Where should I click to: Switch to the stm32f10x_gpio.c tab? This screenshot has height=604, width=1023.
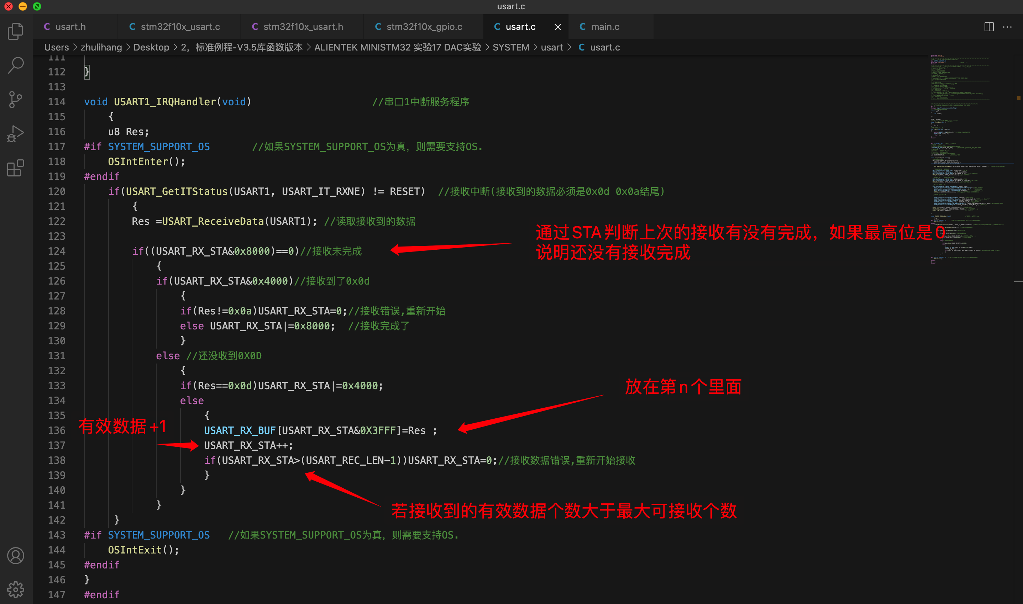point(423,27)
